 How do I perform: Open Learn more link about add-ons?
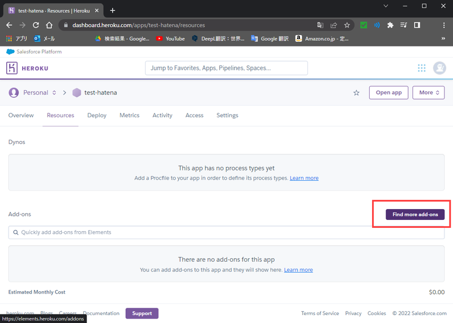298,270
